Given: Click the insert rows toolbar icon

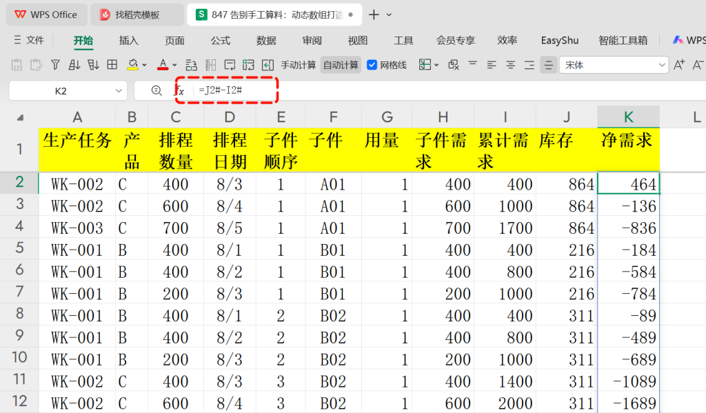Looking at the screenshot, I should click(x=192, y=66).
